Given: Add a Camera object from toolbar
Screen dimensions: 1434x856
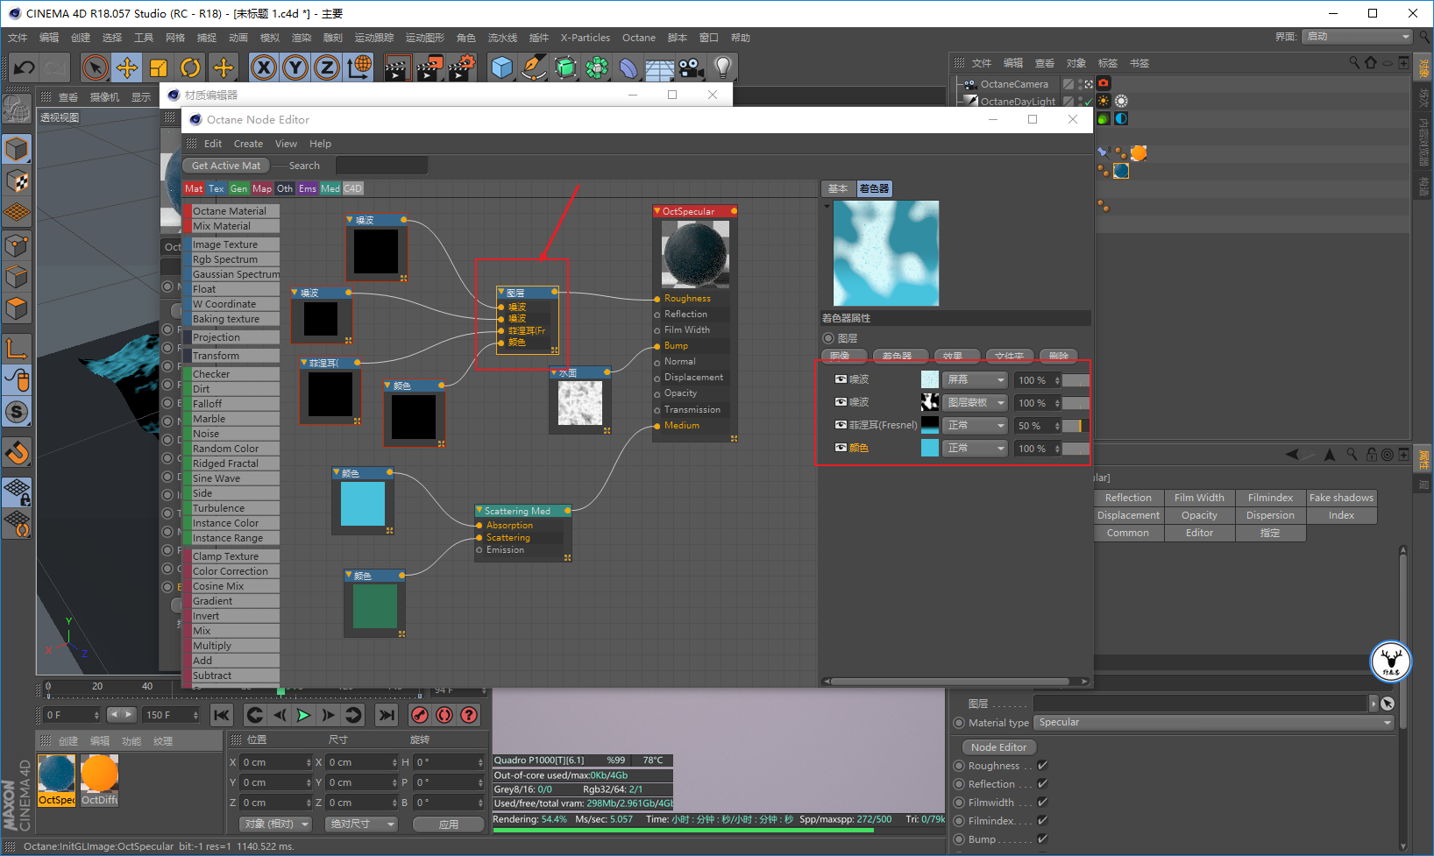Looking at the screenshot, I should pos(691,67).
